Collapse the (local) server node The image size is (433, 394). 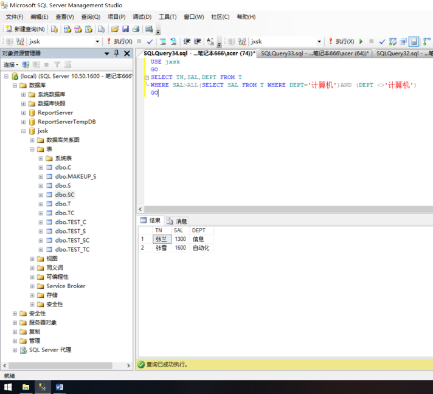[x=6, y=76]
